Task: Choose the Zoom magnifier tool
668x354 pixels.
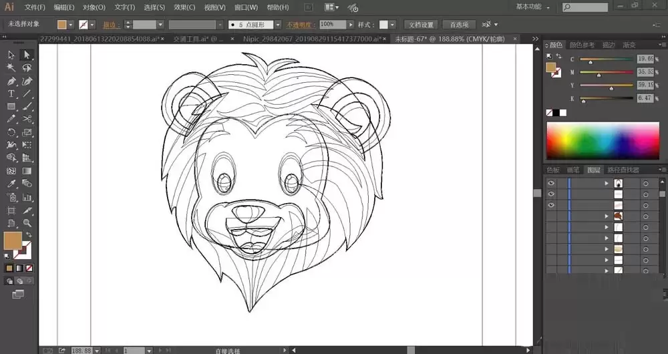Action: (x=27, y=222)
